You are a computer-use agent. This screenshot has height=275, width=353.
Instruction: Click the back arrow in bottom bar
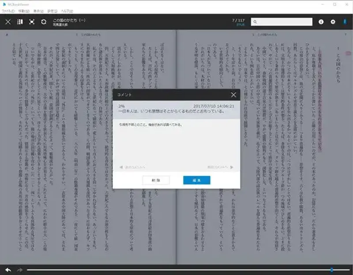click(x=8, y=270)
